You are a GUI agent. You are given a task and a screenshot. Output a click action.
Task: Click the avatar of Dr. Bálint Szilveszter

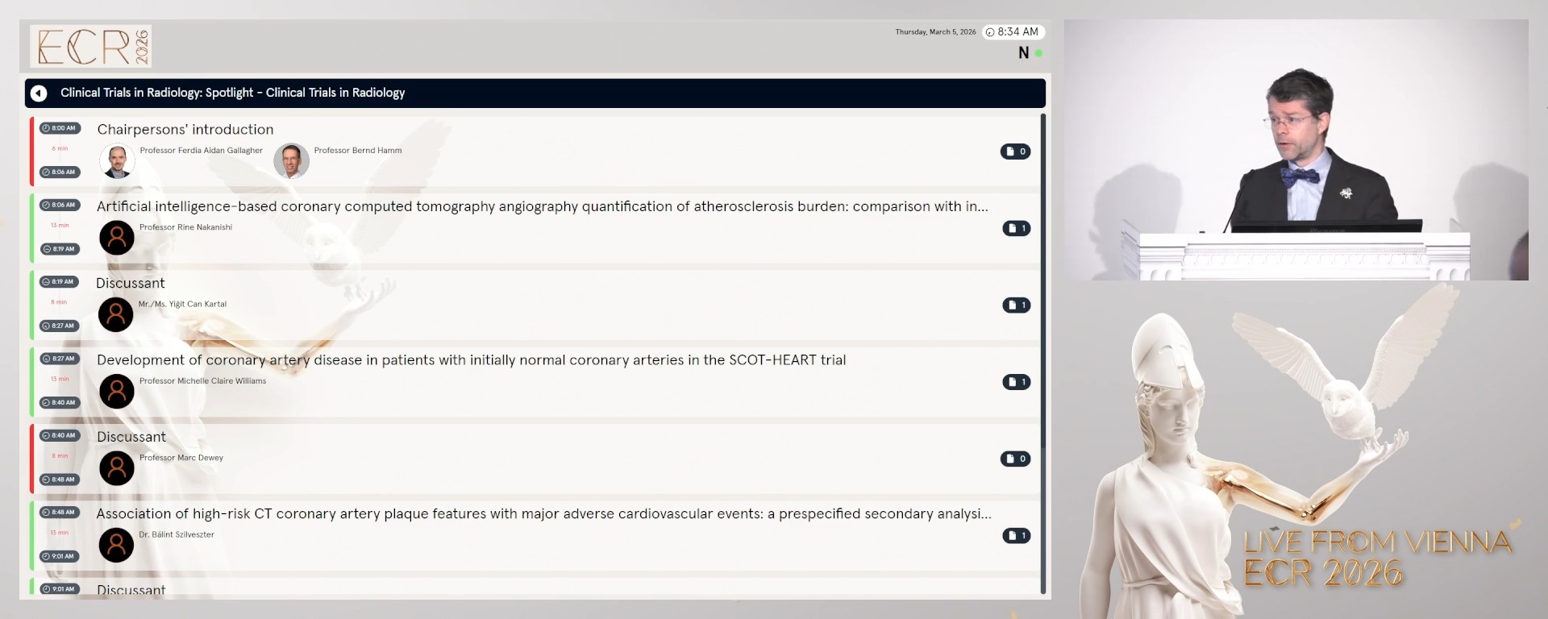(116, 545)
